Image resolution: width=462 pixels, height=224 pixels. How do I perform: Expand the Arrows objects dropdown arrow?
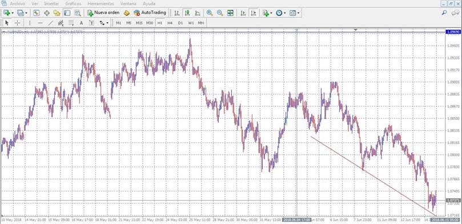pos(107,23)
